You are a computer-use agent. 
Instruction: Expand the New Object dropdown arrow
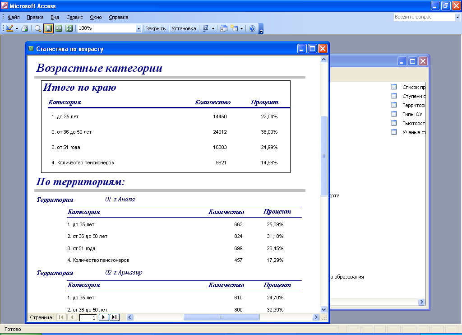[242, 28]
